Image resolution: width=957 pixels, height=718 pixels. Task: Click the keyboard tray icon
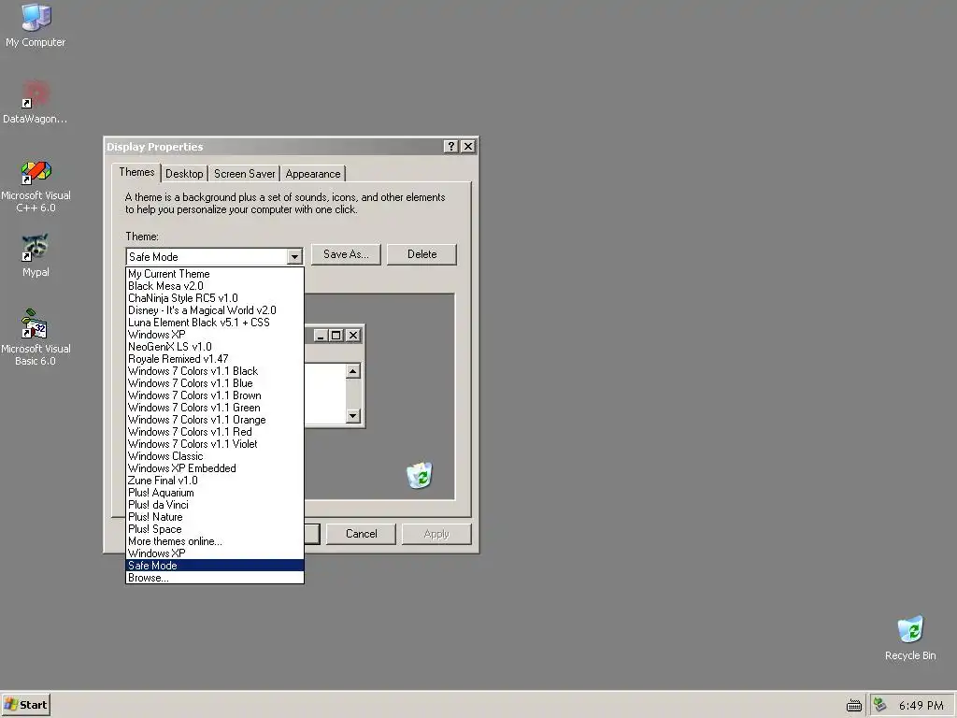tap(854, 706)
